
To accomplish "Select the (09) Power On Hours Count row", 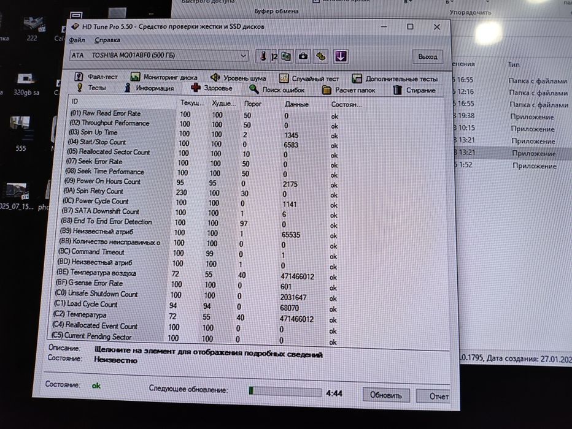I will point(202,183).
